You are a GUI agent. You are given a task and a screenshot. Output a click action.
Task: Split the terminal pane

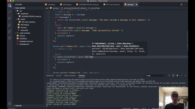point(173,75)
